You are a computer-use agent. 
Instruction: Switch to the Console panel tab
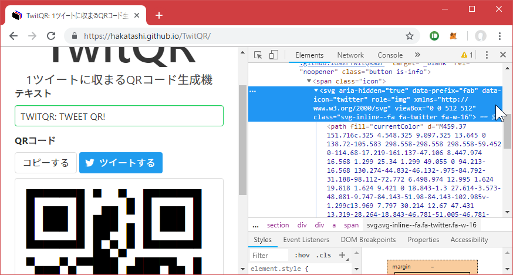click(x=390, y=55)
